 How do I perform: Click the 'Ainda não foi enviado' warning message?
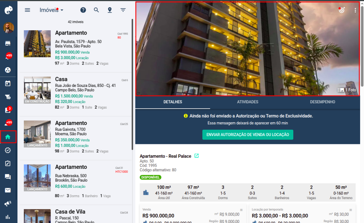tap(251, 116)
